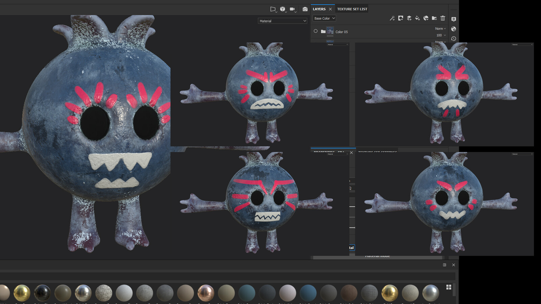Add a smart material layer
This screenshot has height=304, width=541.
coord(426,18)
